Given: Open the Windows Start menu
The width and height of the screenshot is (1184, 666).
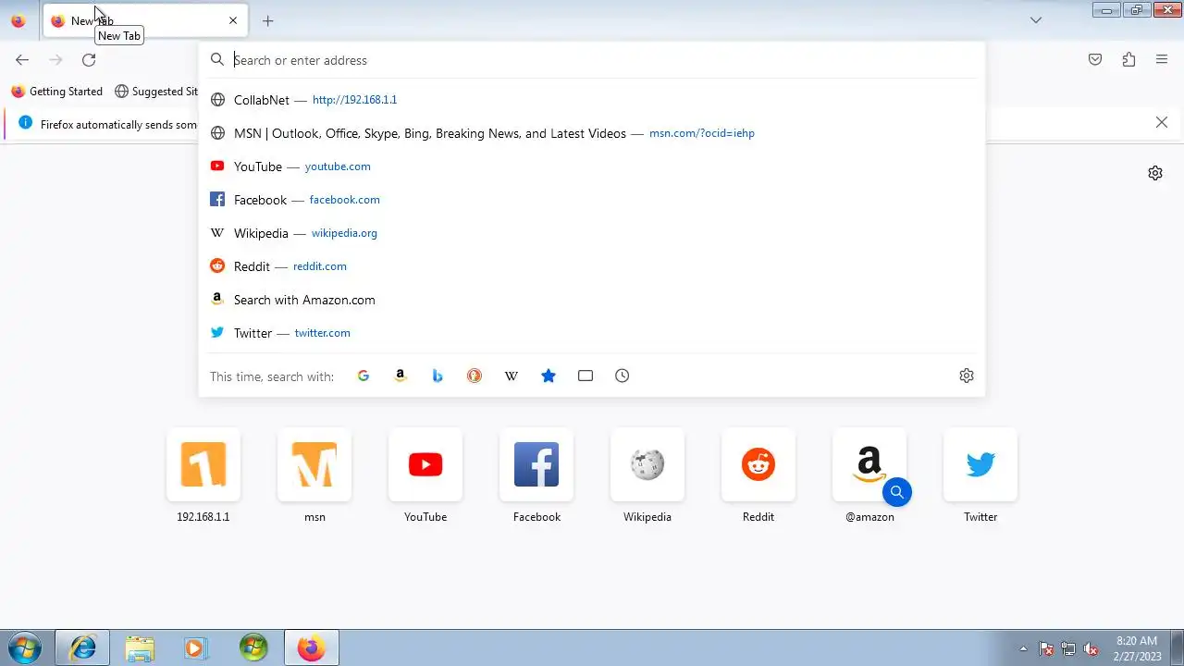Looking at the screenshot, I should tap(24, 647).
